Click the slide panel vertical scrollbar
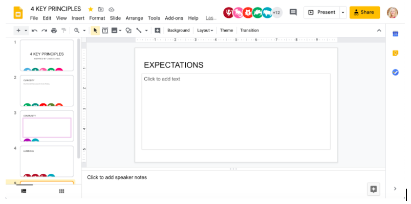Viewport: 411px width, 204px height. [79, 99]
